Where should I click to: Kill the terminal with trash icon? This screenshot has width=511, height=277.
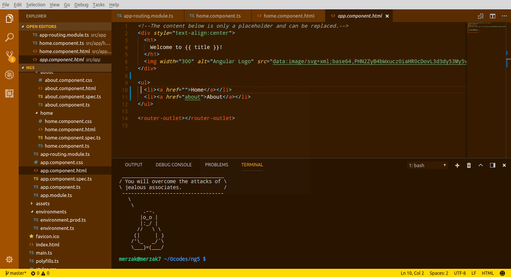(x=469, y=165)
